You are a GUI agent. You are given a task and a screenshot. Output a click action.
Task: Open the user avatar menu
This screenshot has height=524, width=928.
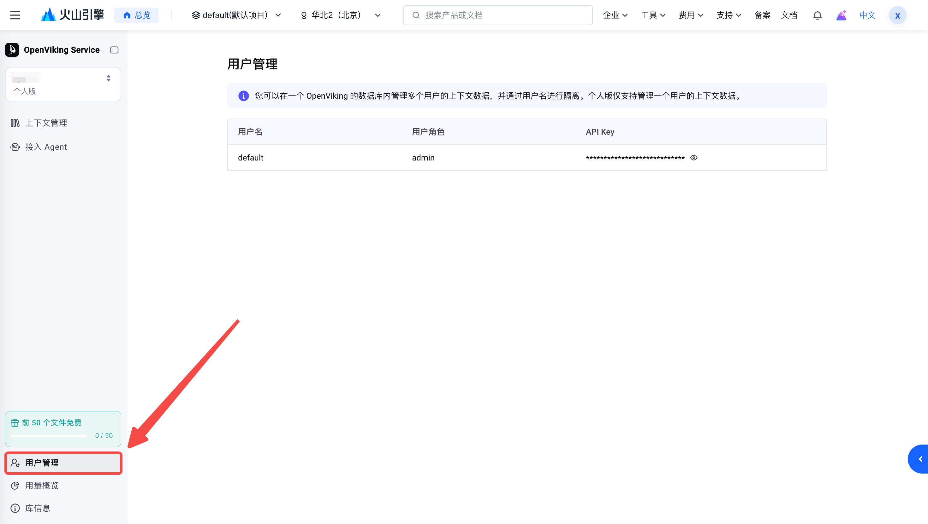tap(897, 15)
